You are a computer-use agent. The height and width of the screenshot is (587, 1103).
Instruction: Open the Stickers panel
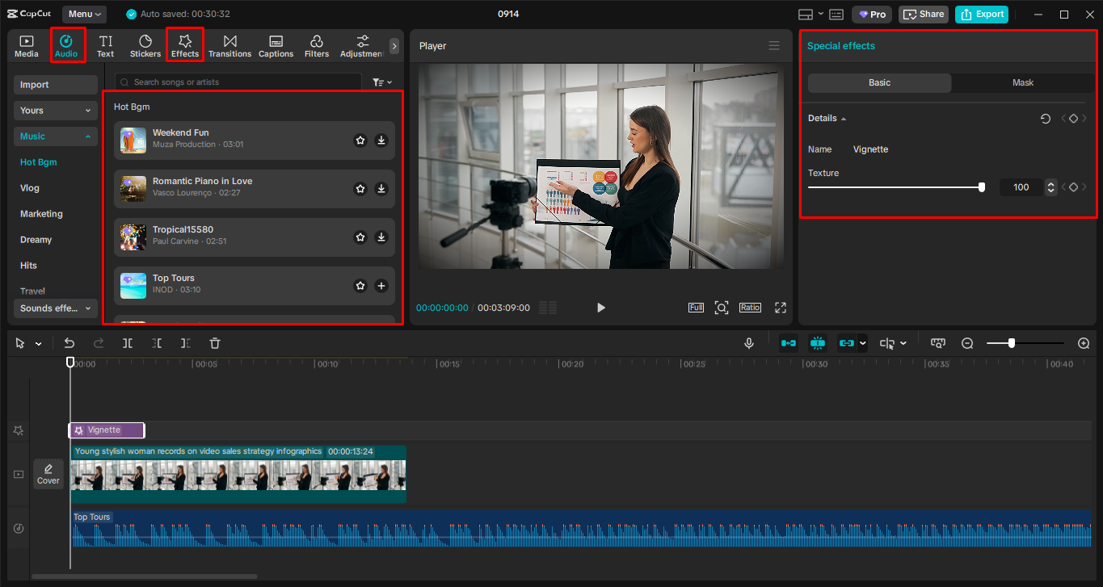[x=145, y=44]
